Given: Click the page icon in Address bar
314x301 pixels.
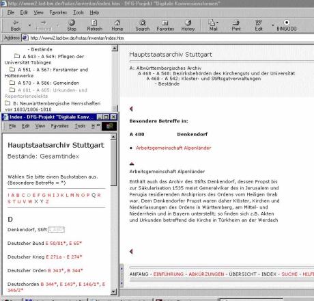Looking at the screenshot, I should (x=25, y=38).
